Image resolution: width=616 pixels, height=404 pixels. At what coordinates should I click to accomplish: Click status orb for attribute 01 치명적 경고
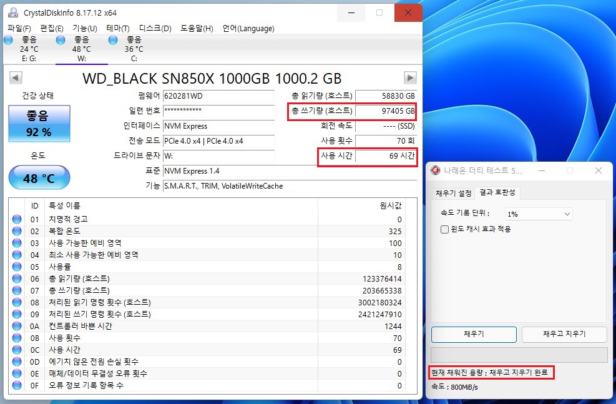[x=17, y=219]
